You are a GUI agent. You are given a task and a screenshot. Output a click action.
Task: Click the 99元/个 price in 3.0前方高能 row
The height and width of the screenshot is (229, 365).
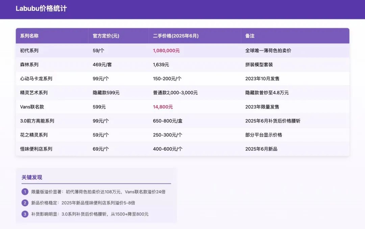[x=101, y=121]
